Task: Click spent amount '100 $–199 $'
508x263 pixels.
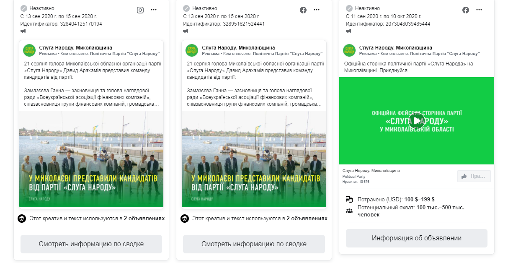Action: [420, 199]
